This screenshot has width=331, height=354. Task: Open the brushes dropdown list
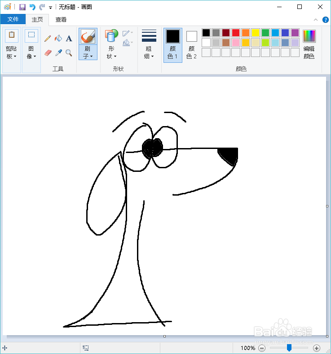88,52
